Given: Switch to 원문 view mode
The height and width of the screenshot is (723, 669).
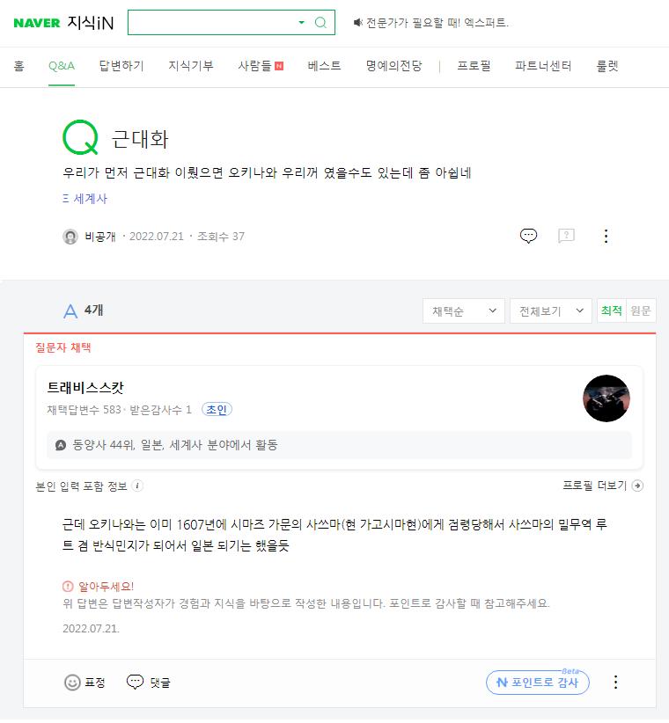Looking at the screenshot, I should pos(641,310).
